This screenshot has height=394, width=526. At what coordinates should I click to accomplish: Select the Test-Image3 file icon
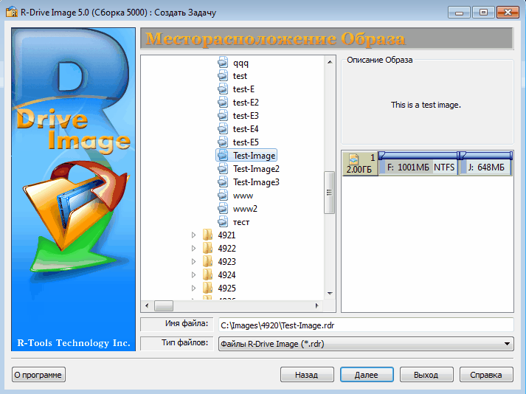tap(223, 182)
